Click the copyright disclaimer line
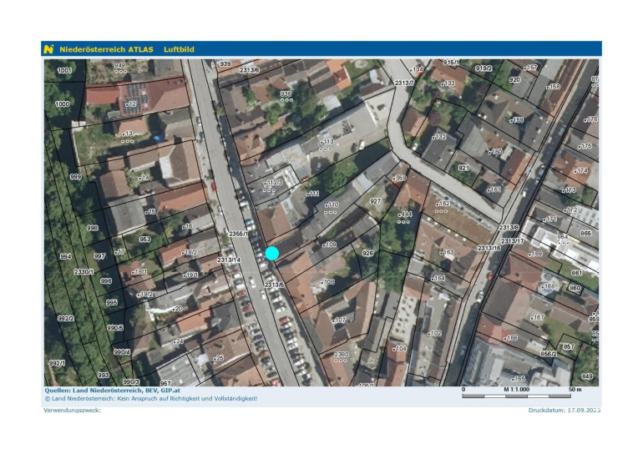643x454 pixels. (x=150, y=398)
